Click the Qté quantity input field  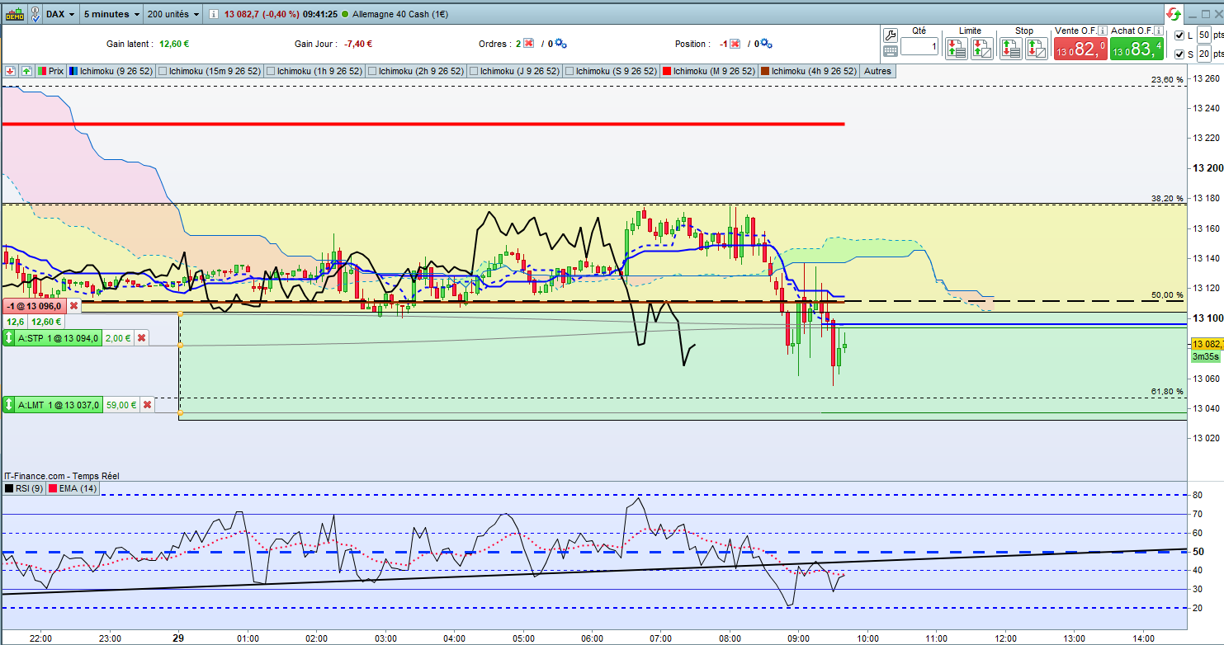[x=920, y=47]
